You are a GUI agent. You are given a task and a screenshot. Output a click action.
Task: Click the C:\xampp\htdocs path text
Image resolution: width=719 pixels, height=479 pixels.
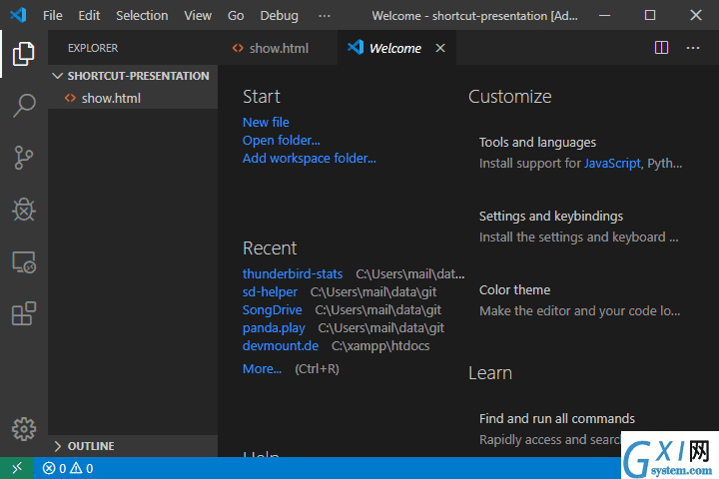(380, 345)
